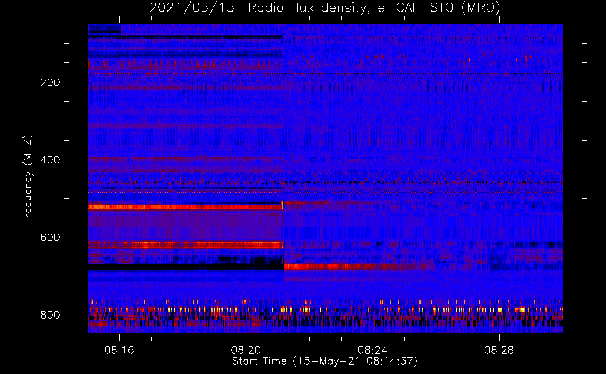Click the '08:16' time tick label
The height and width of the screenshot is (374, 606).
[x=119, y=350]
